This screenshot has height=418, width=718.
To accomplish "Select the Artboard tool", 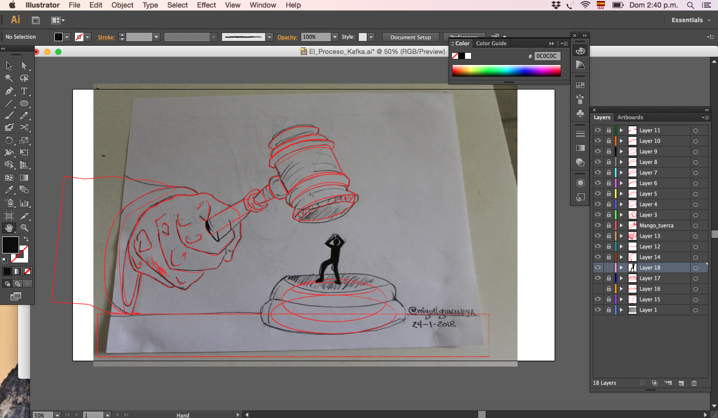I will coord(9,216).
